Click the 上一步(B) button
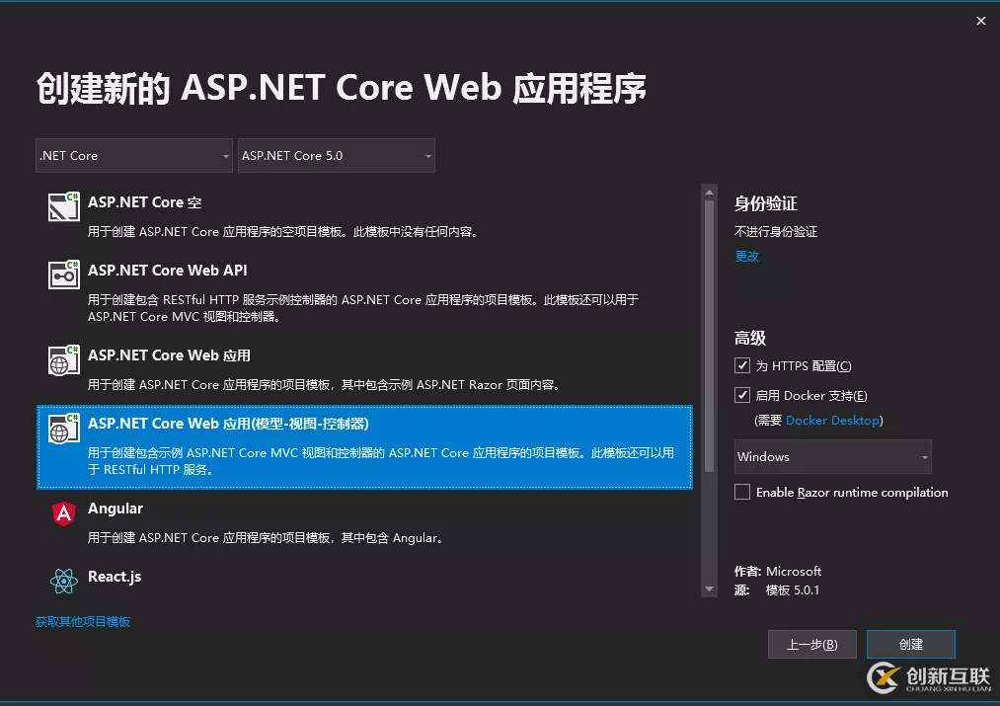The image size is (1000, 706). tap(811, 644)
